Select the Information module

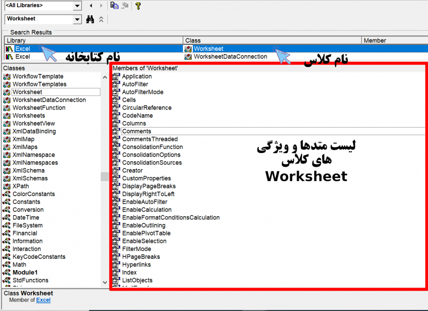pyautogui.click(x=28, y=241)
